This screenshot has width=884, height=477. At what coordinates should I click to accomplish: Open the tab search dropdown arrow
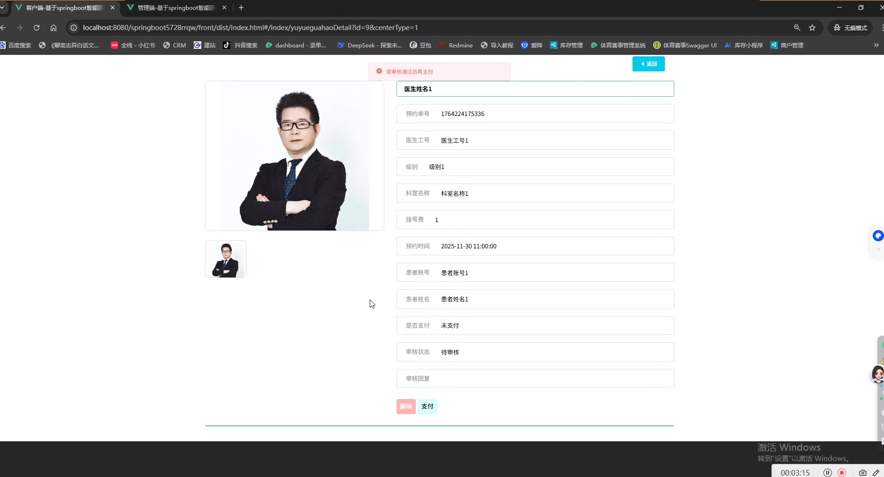[2, 8]
